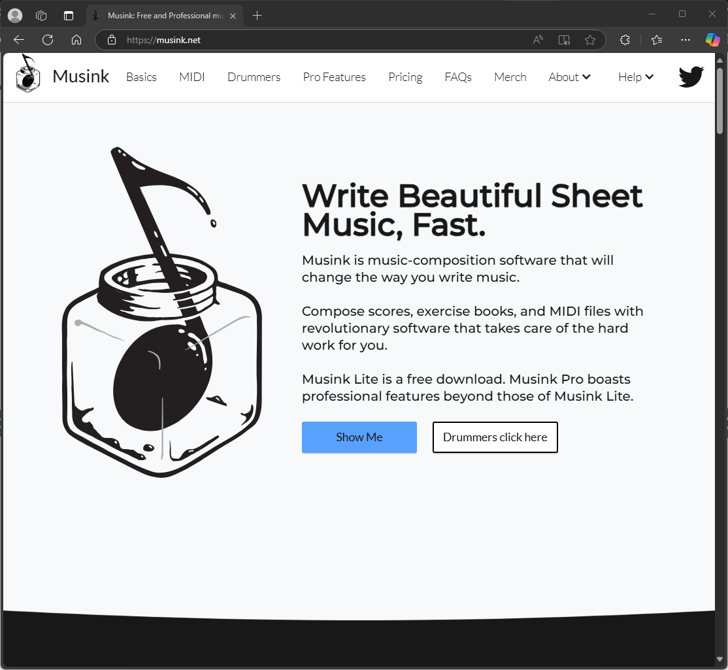728x670 pixels.
Task: Open browser Settings and more menu
Action: [x=685, y=40]
